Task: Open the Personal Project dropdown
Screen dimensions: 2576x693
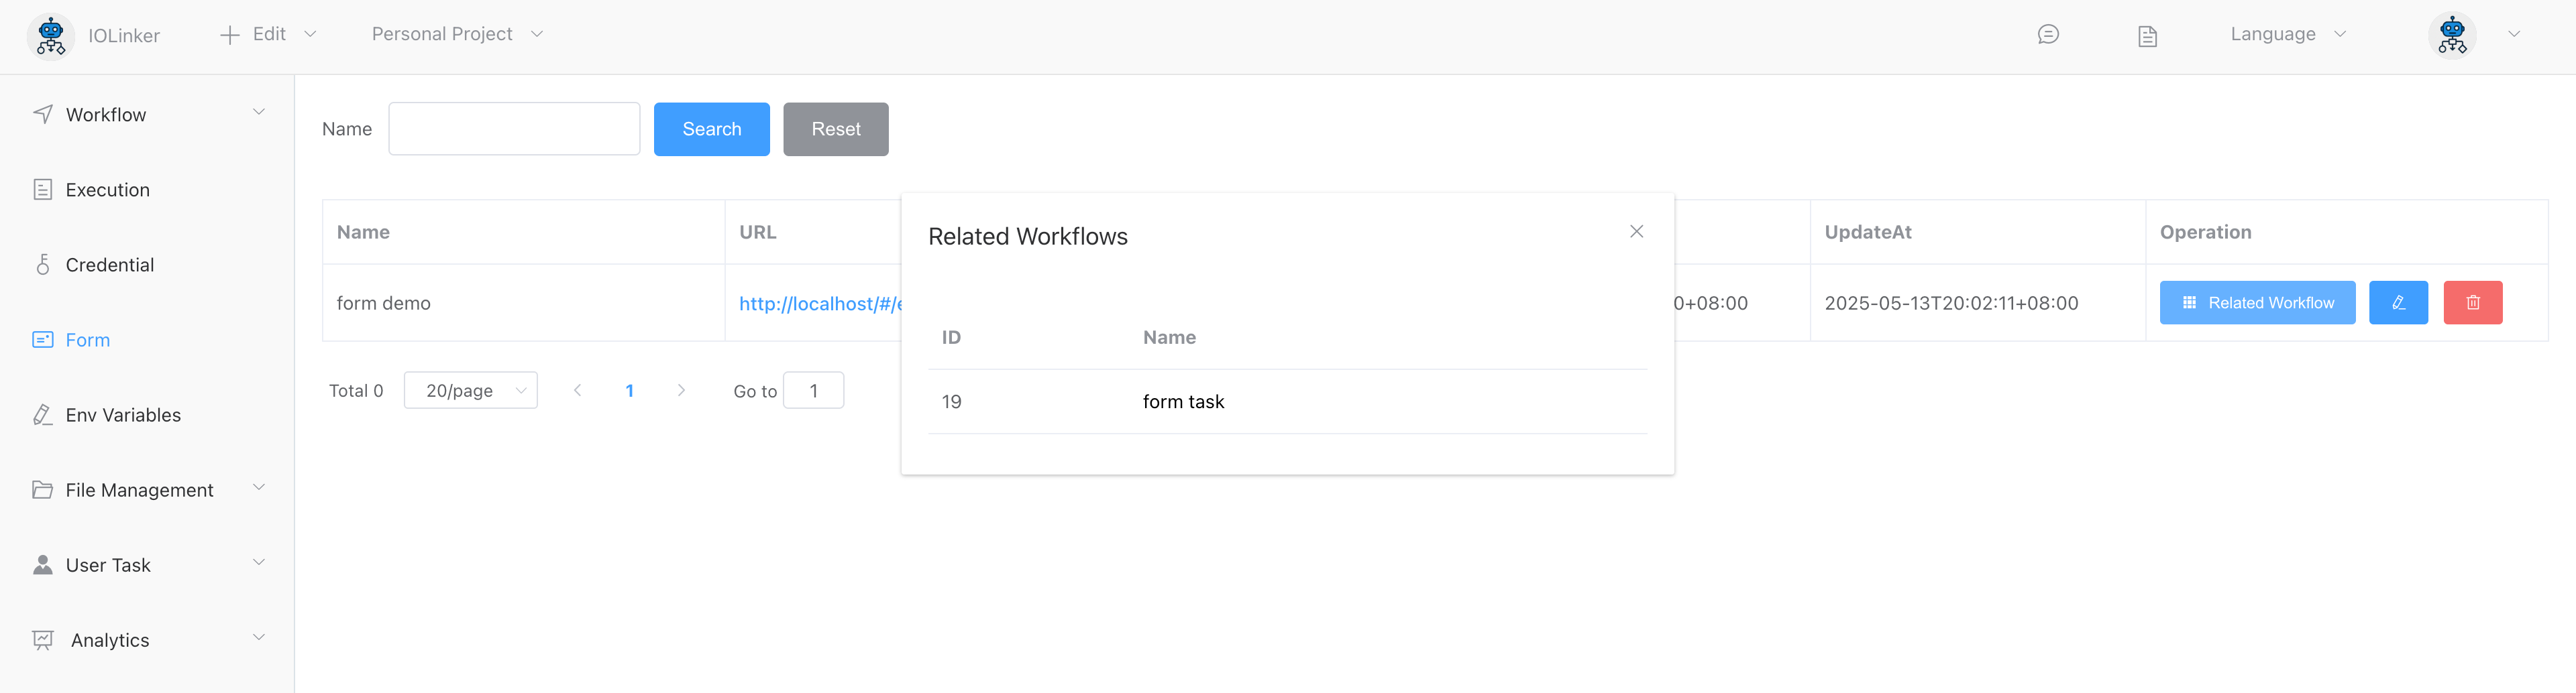Action: (x=457, y=35)
